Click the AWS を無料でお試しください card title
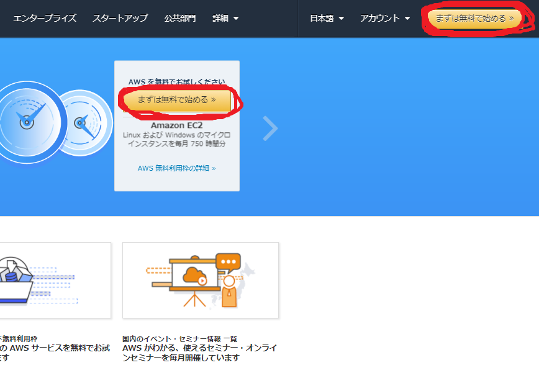 [177, 81]
